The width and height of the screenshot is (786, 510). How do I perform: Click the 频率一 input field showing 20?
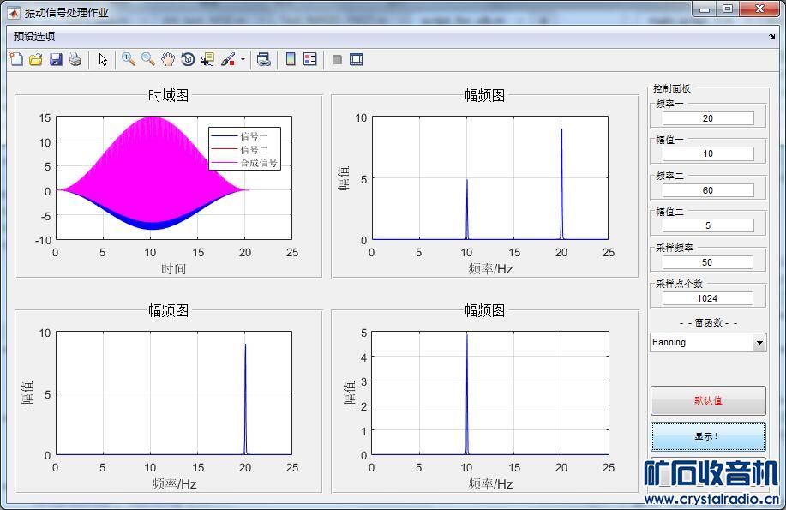(x=708, y=118)
